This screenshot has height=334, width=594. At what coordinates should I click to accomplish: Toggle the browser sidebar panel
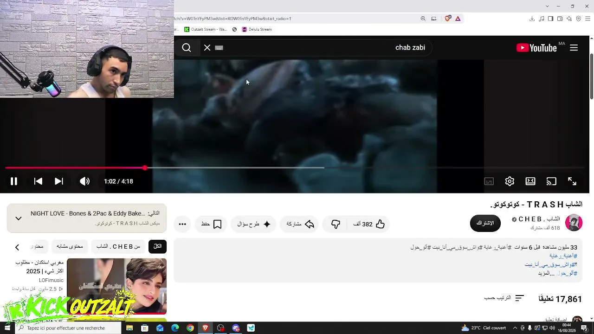click(550, 19)
